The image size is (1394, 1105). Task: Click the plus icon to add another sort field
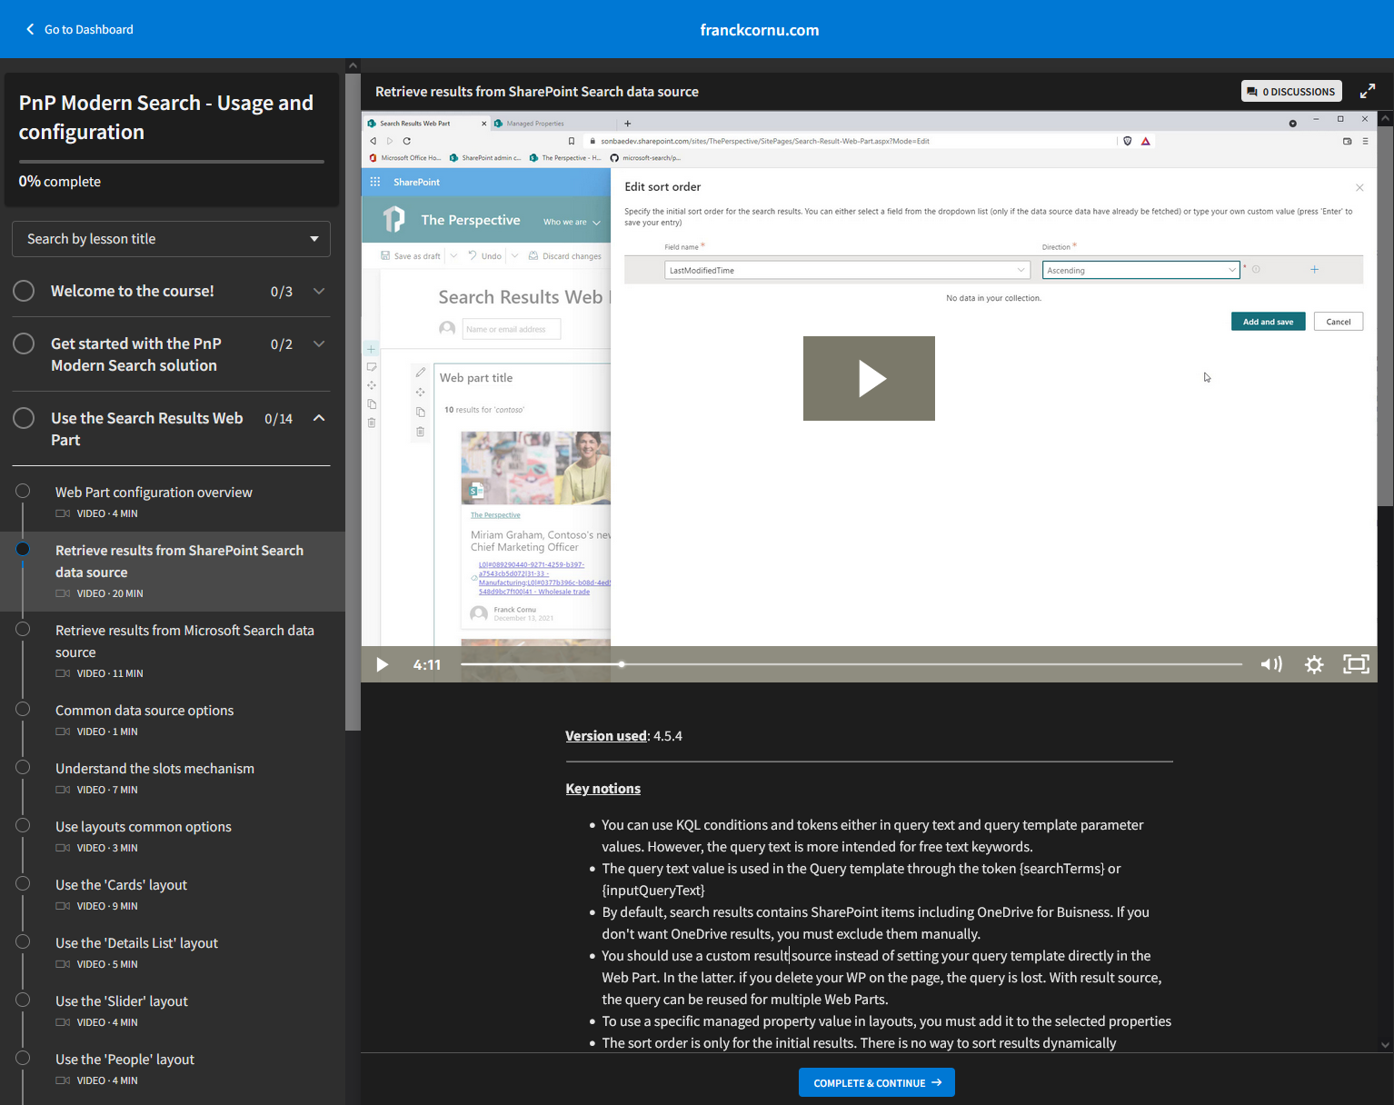click(x=1314, y=269)
